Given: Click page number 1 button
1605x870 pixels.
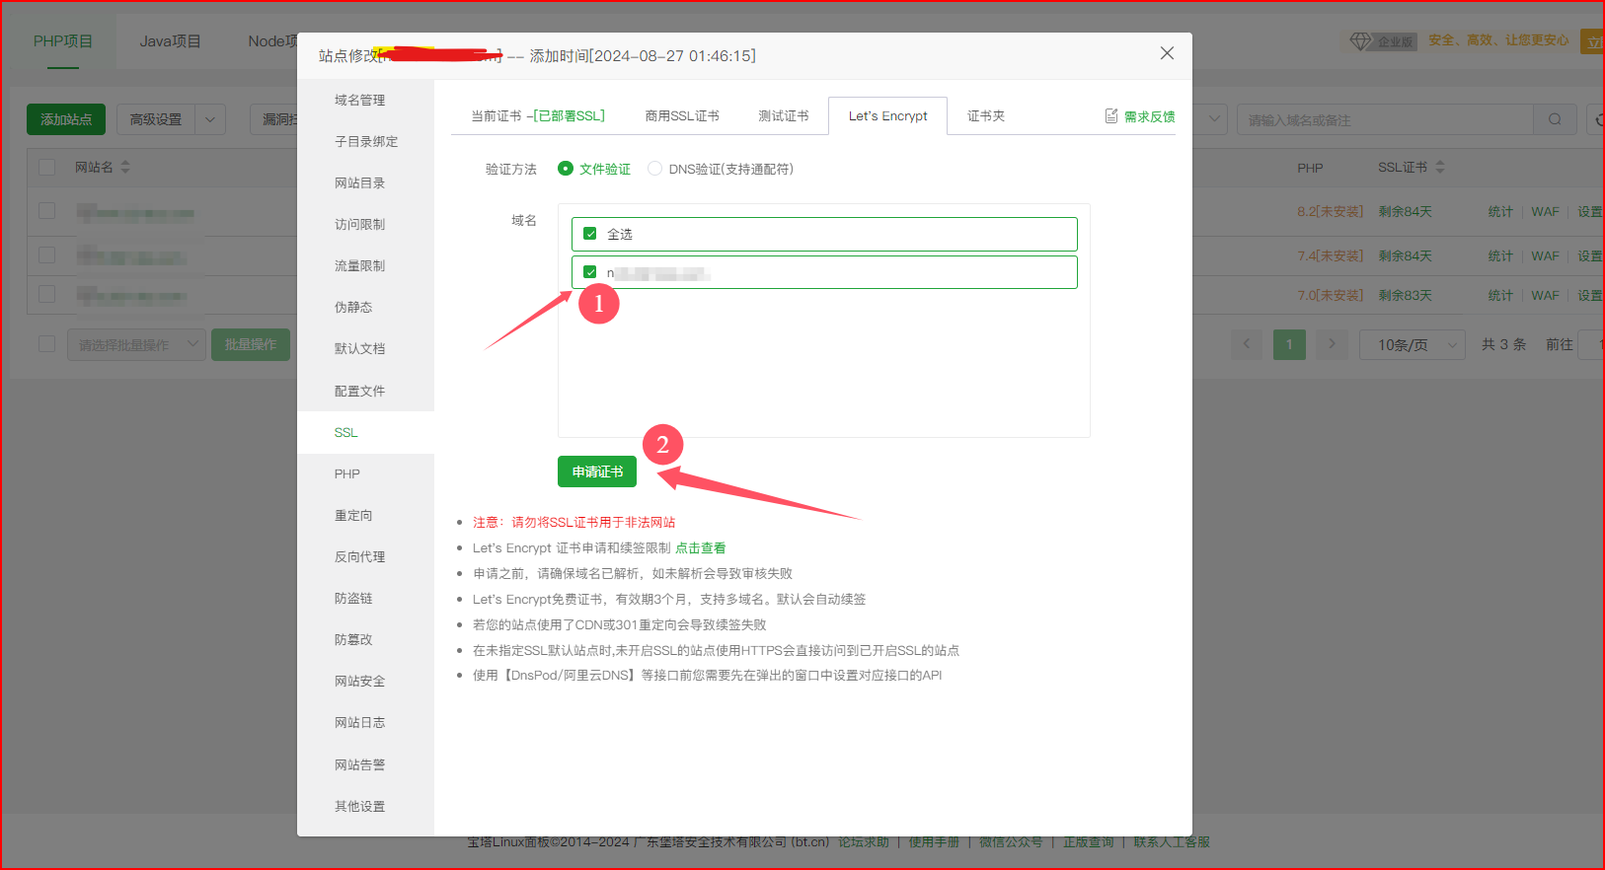Looking at the screenshot, I should (1289, 344).
